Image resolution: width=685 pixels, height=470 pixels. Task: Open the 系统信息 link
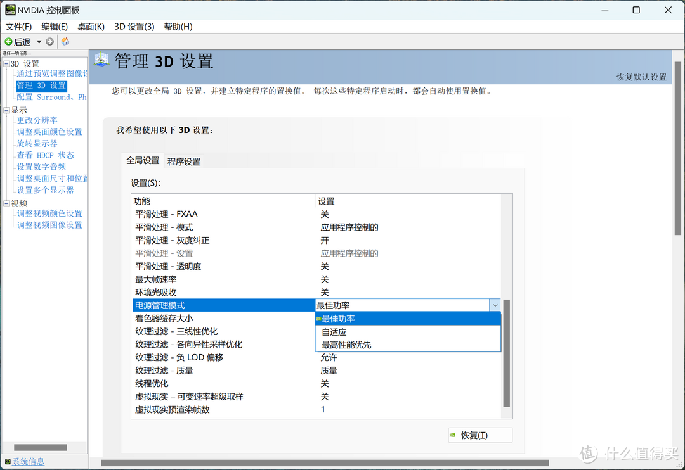coord(29,461)
